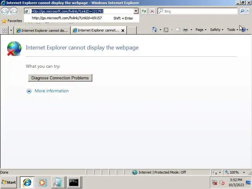Click the red Stop loading icon
Screen dimensions: 252x189
pos(152,11)
